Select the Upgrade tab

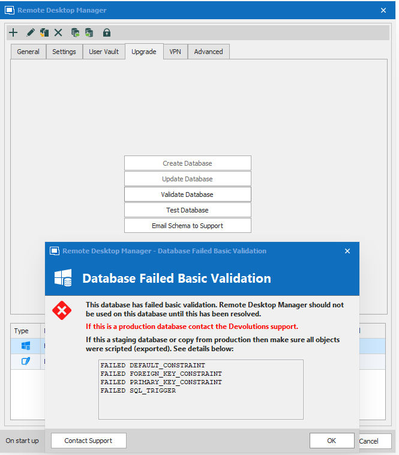(x=144, y=52)
